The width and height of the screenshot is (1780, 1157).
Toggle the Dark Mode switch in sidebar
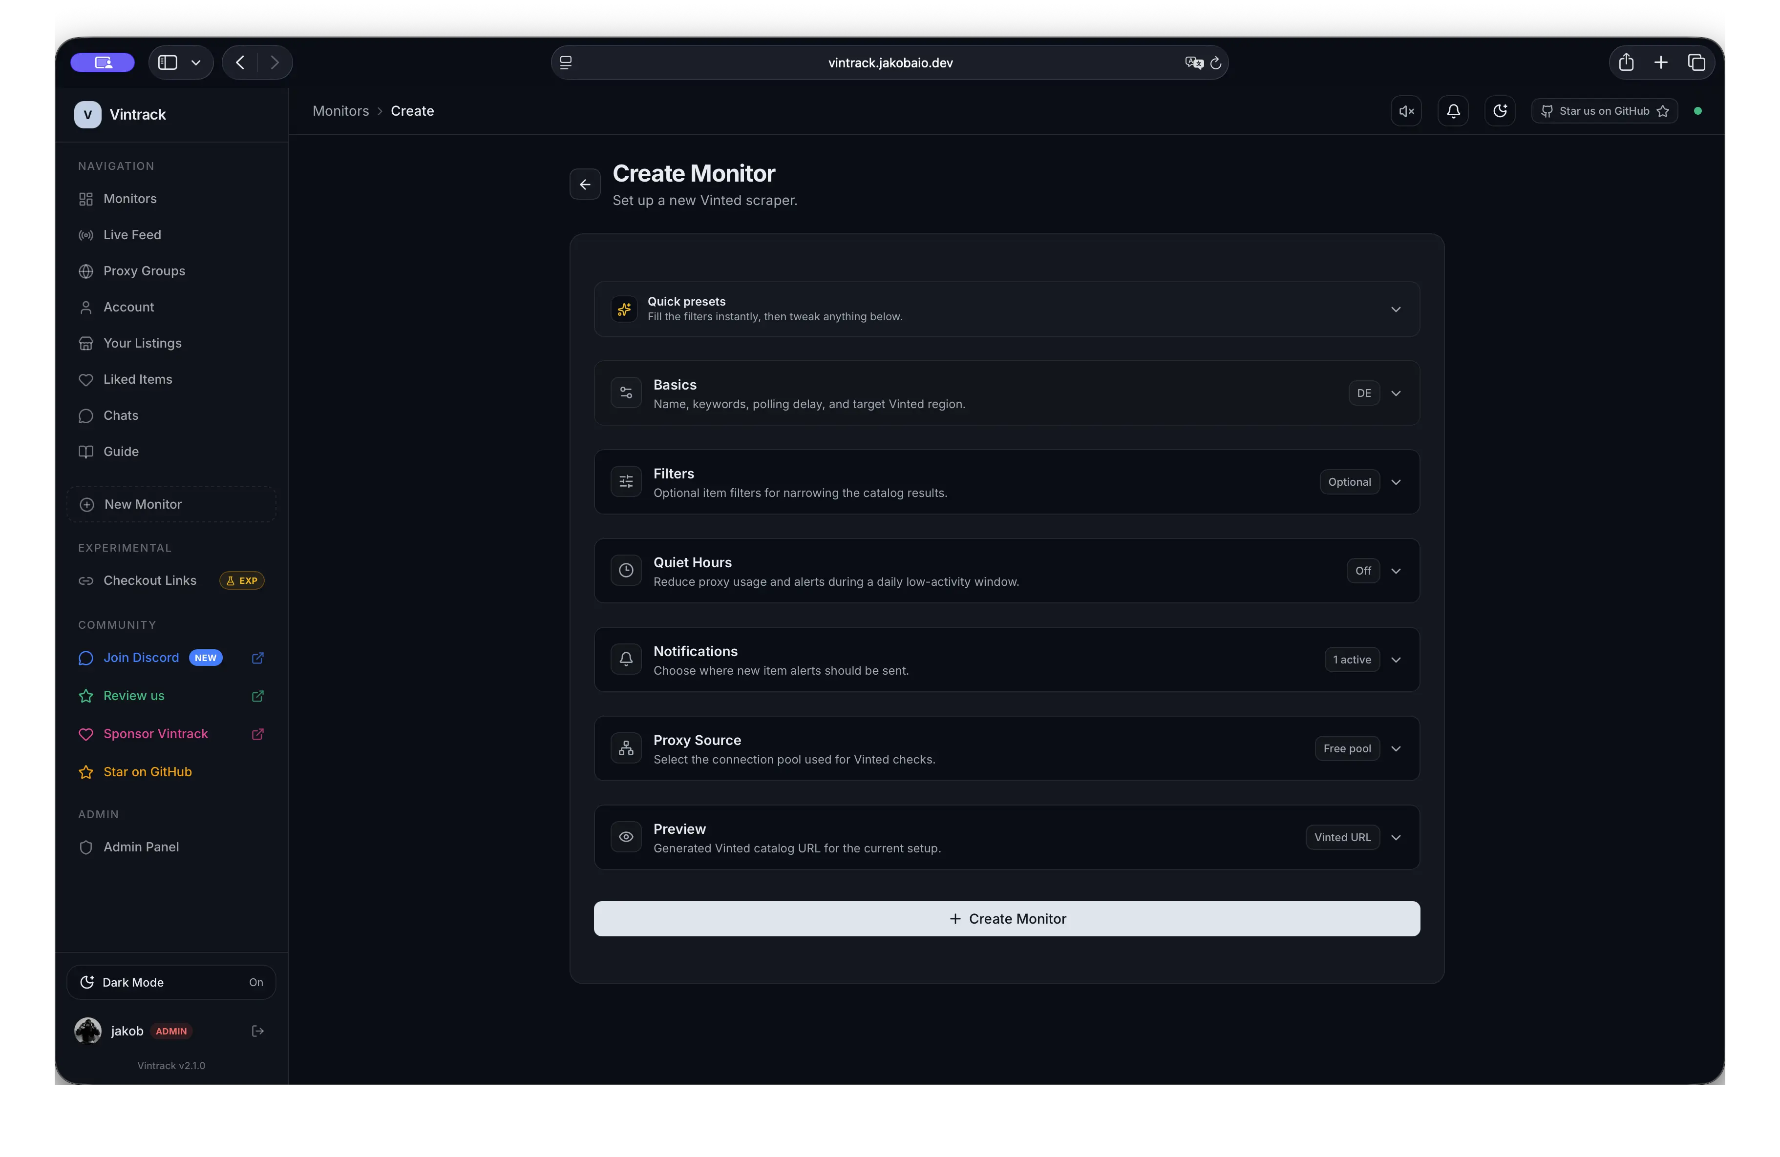tap(171, 982)
